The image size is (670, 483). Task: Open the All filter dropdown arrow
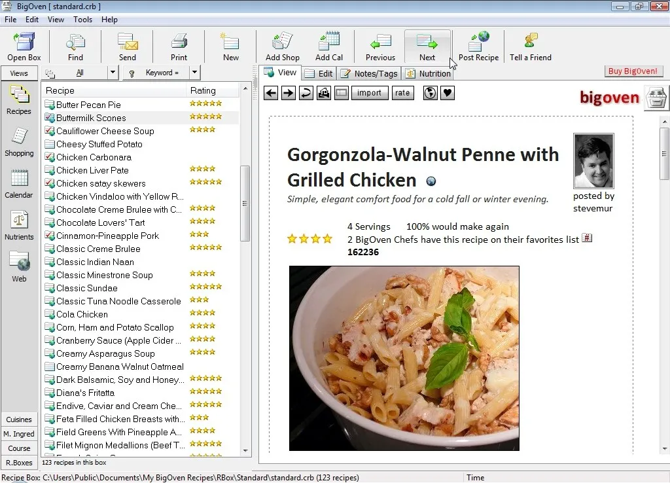[x=113, y=73]
